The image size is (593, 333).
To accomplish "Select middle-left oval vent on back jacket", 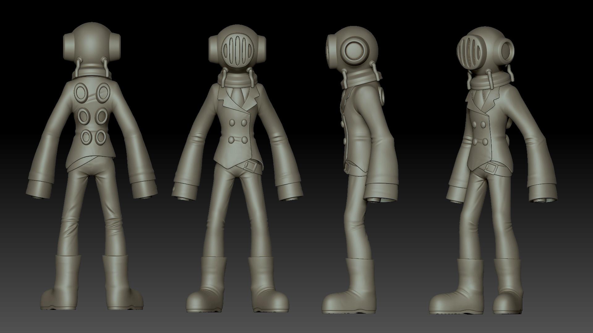I will click(83, 116).
